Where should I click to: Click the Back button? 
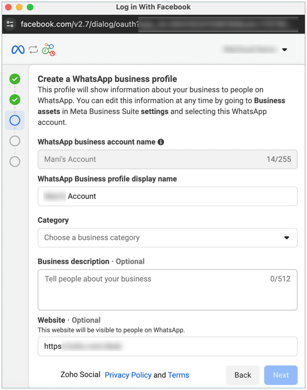point(243,375)
